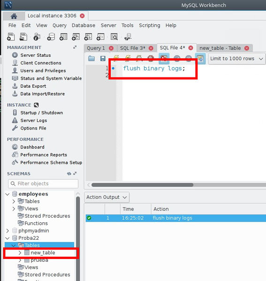Screen dimensions: 266x281
Task: Create a new stored procedure via the toolbar icon
Action: tap(88, 37)
